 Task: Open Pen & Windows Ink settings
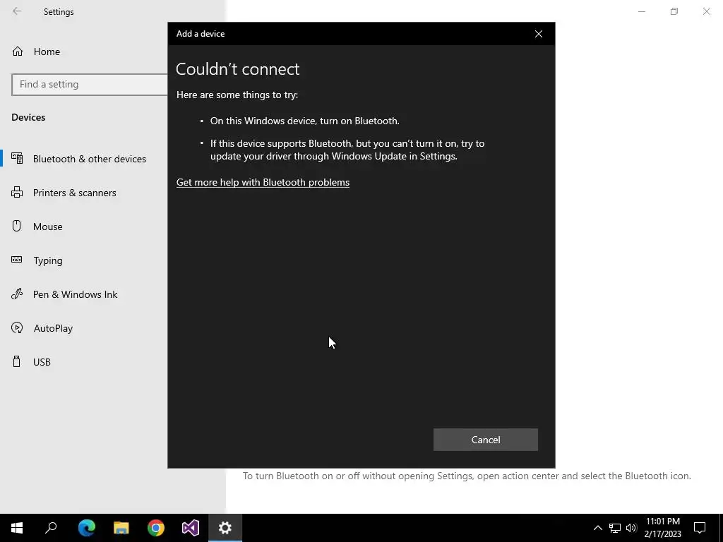pyautogui.click(x=75, y=294)
